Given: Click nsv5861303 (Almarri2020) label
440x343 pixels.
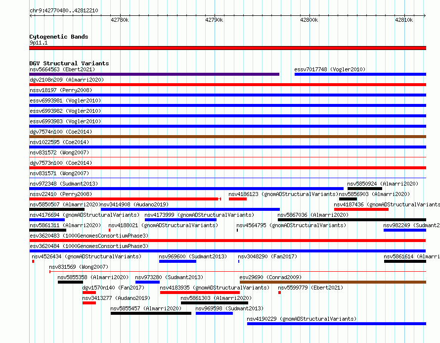Looking at the screenshot, I should [x=216, y=298].
